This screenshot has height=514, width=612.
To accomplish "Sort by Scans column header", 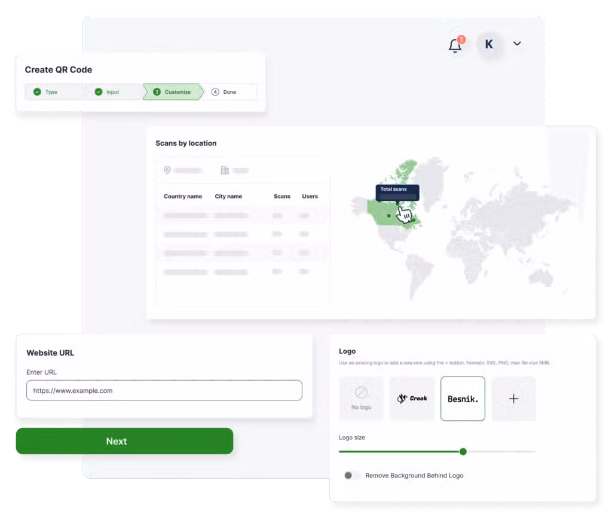I will pyautogui.click(x=281, y=197).
